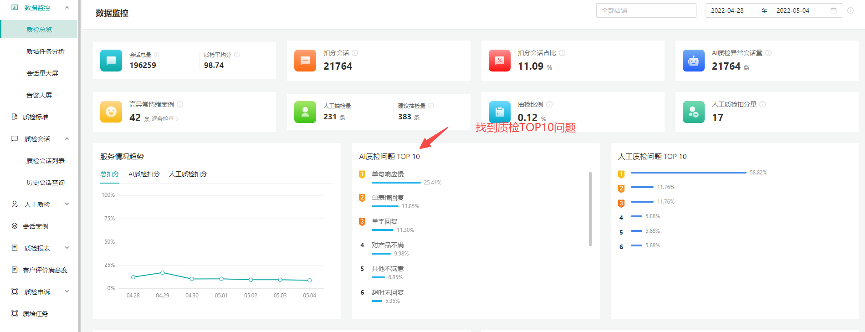Click the orange 扣分会话 message icon
Image resolution: width=865 pixels, height=332 pixels.
tap(305, 61)
